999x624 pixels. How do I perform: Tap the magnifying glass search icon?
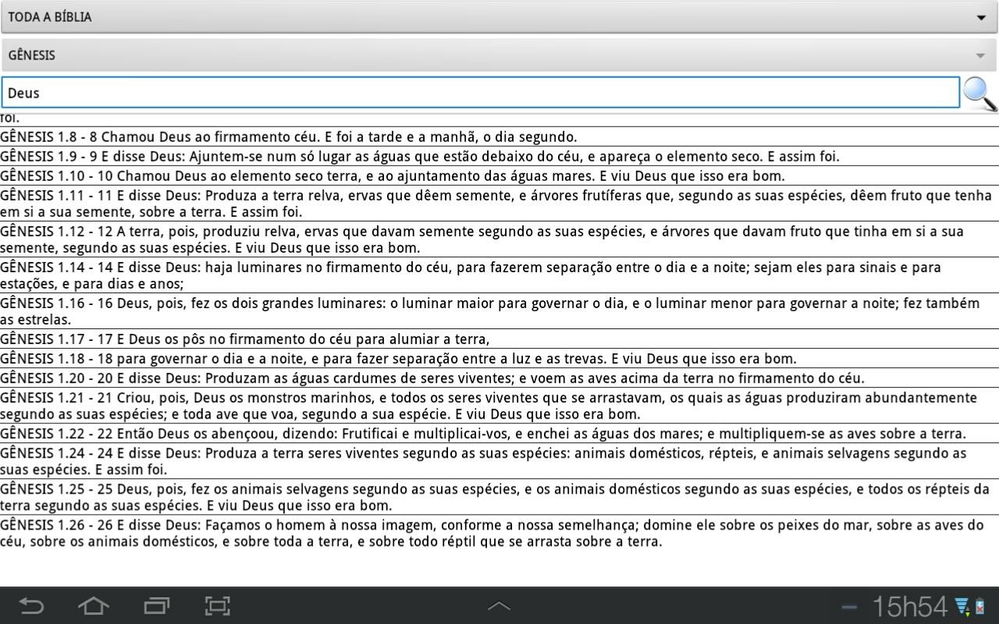pyautogui.click(x=980, y=94)
